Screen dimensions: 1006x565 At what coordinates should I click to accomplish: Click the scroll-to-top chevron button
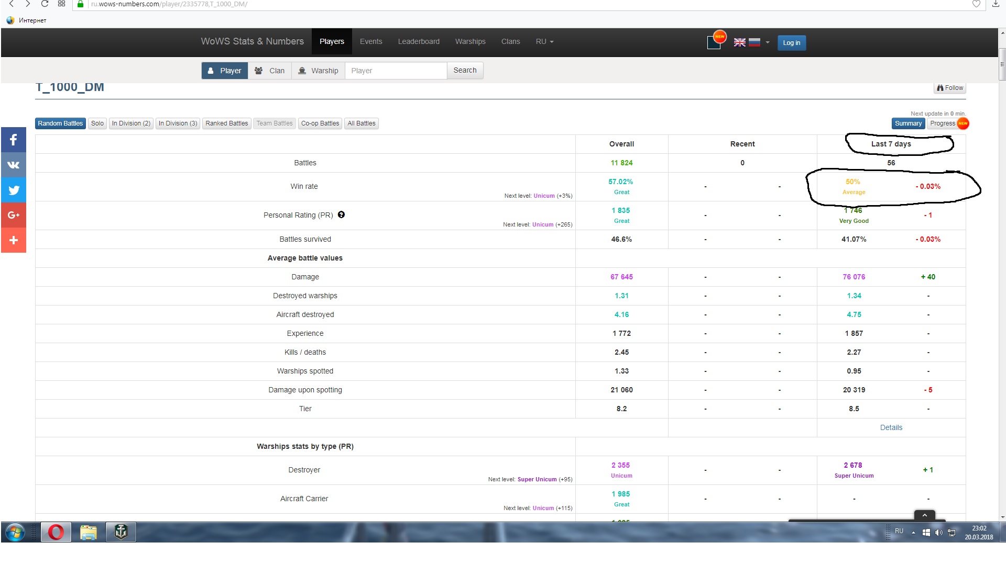coord(925,515)
